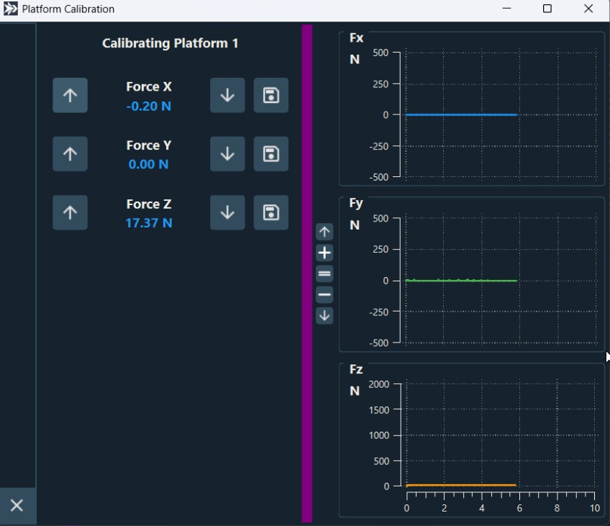The width and height of the screenshot is (610, 526).
Task: Minimize the Platform Calibration window
Action: pyautogui.click(x=506, y=9)
